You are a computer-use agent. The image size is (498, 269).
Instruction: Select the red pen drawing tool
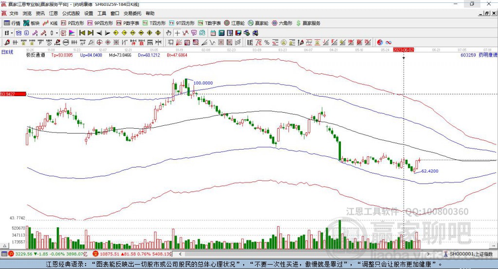coord(7,43)
